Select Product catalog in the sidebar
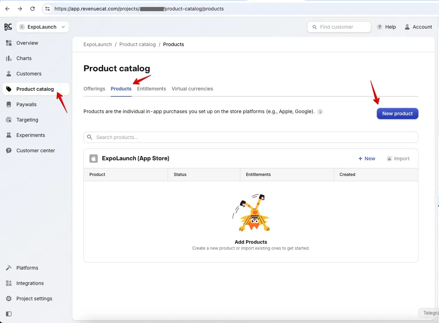The height and width of the screenshot is (323, 439). (x=36, y=89)
